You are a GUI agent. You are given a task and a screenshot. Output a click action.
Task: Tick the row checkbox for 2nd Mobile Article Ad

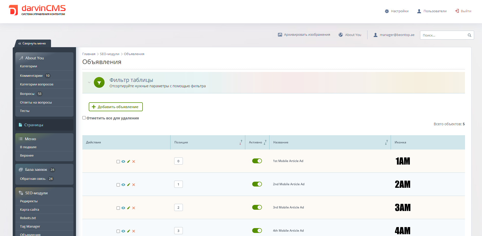point(118,185)
